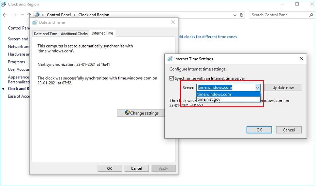This screenshot has width=316, height=186.
Task: Click the Server combo box text field
Action: [226, 87]
